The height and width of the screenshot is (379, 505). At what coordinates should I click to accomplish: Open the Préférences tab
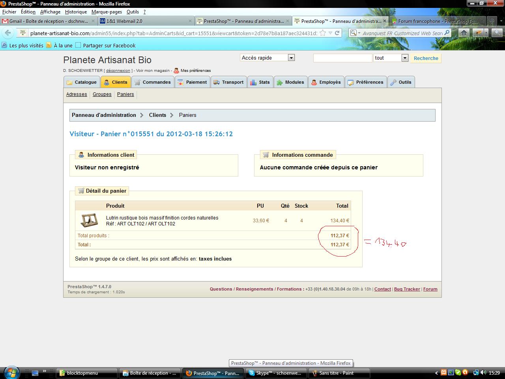point(366,82)
